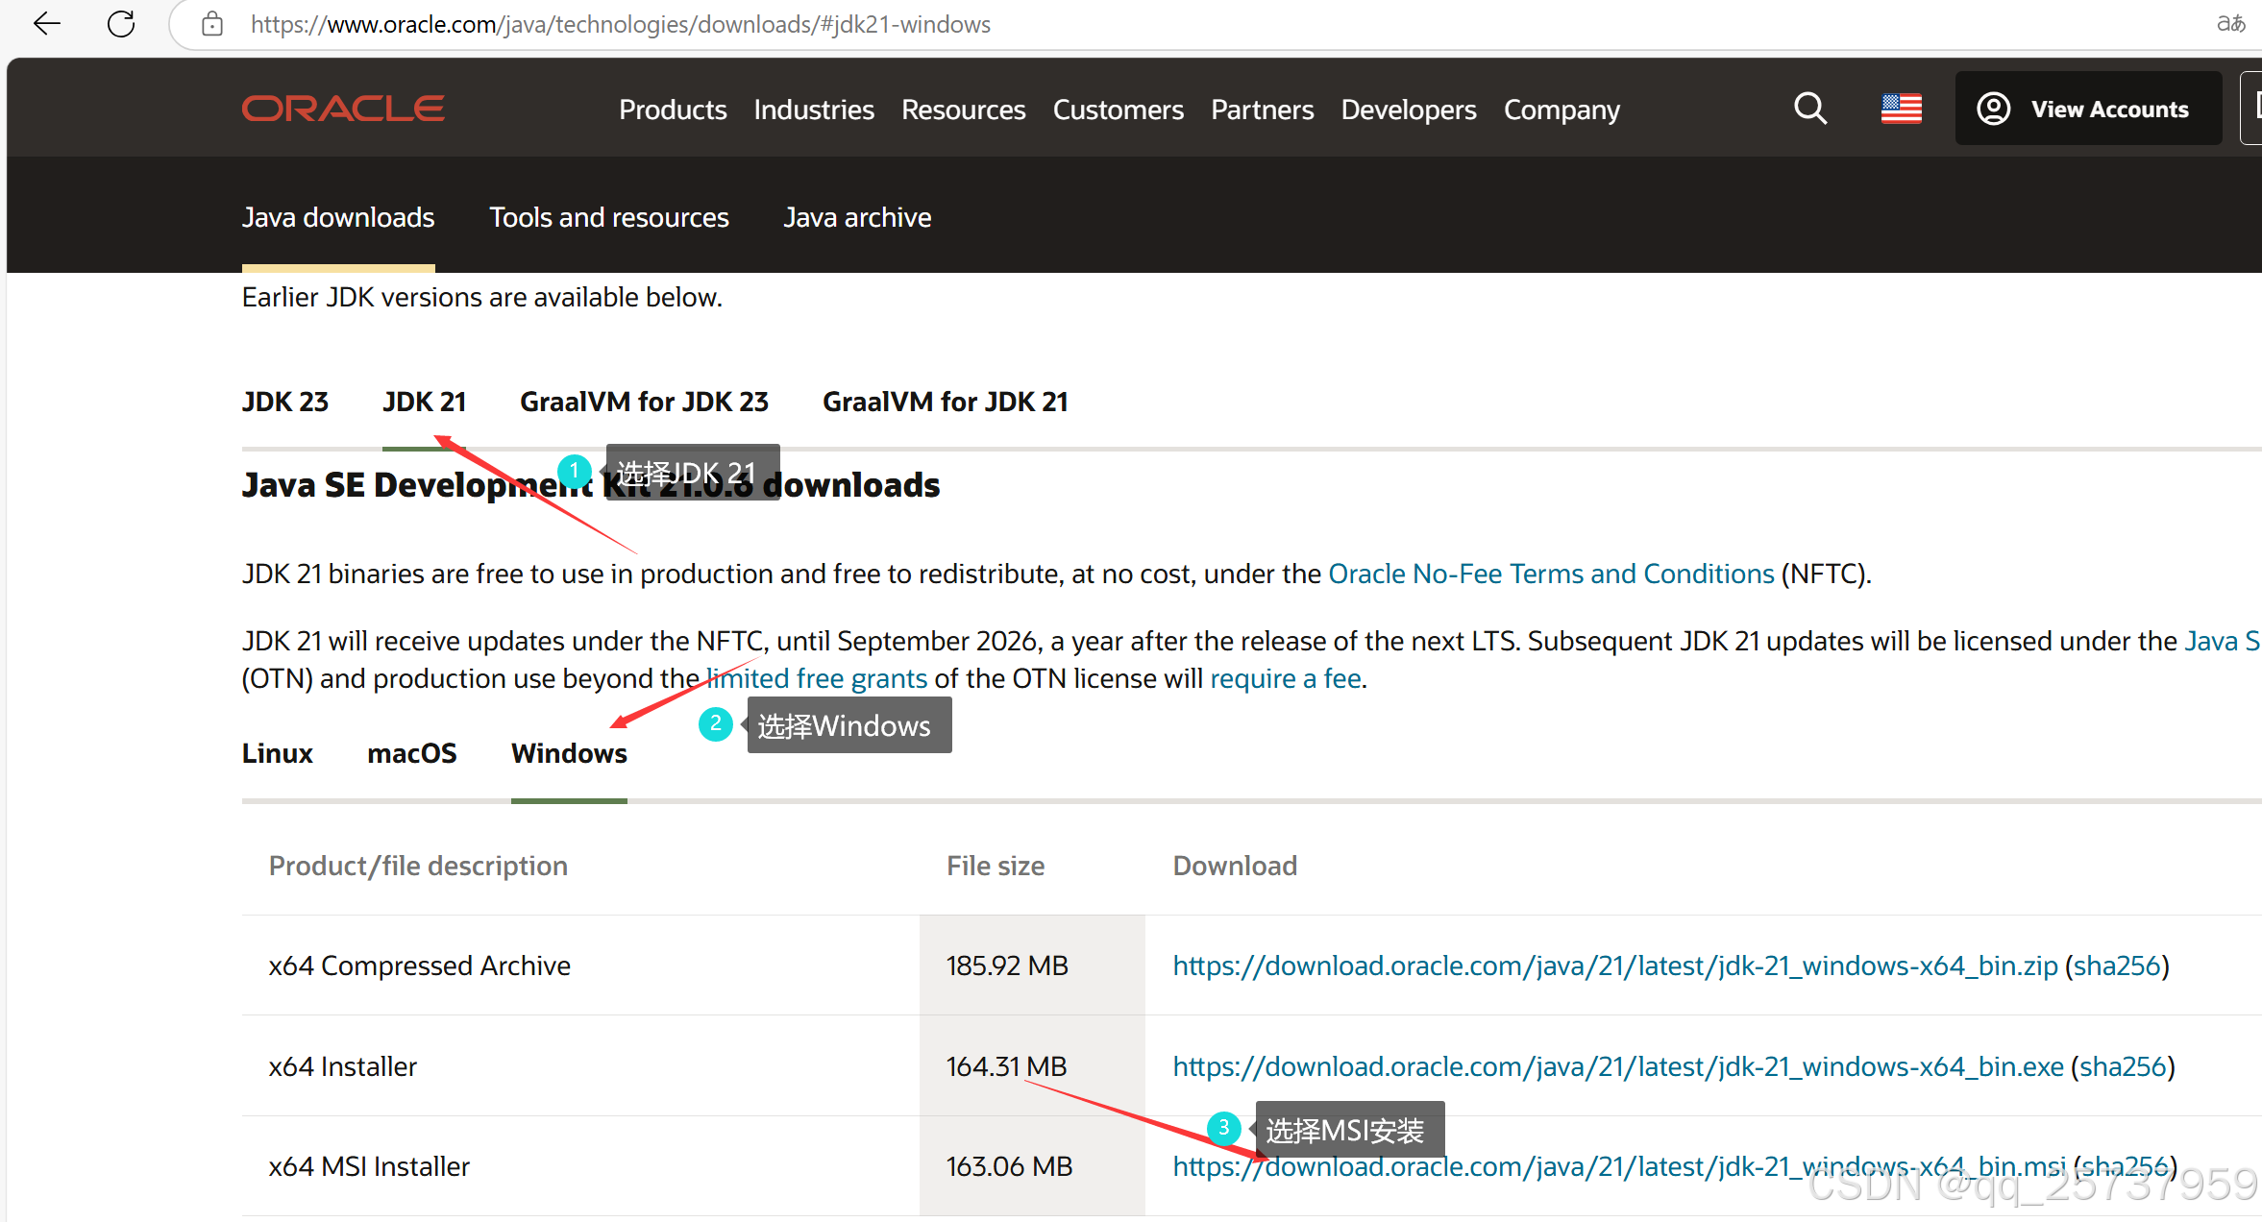This screenshot has width=2262, height=1222.
Task: Reload the page with refresh icon
Action: pyautogui.click(x=121, y=24)
